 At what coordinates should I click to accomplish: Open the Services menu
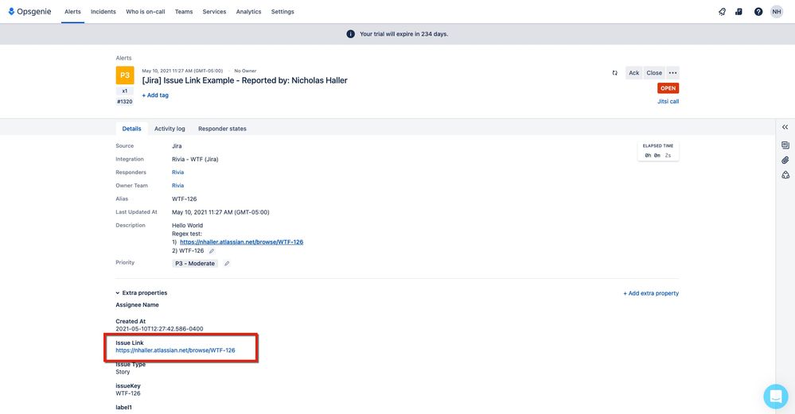pos(215,12)
